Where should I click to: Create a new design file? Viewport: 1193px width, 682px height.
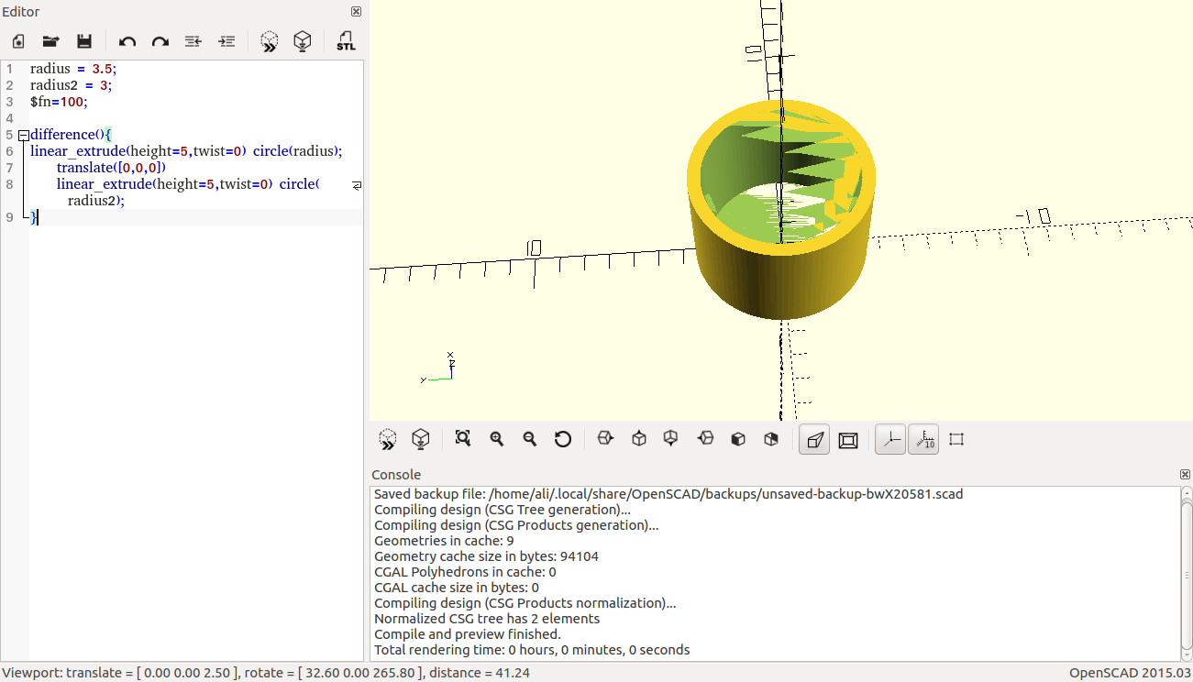pos(18,41)
